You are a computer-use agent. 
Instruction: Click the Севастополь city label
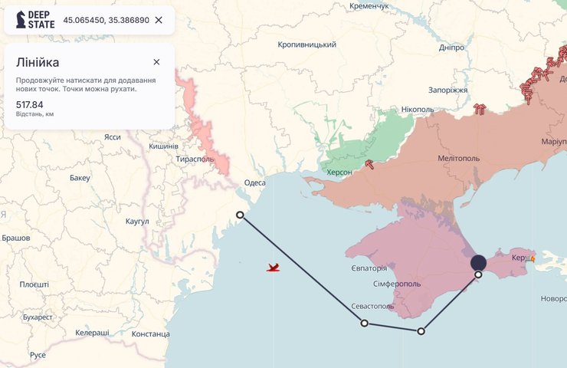point(372,306)
